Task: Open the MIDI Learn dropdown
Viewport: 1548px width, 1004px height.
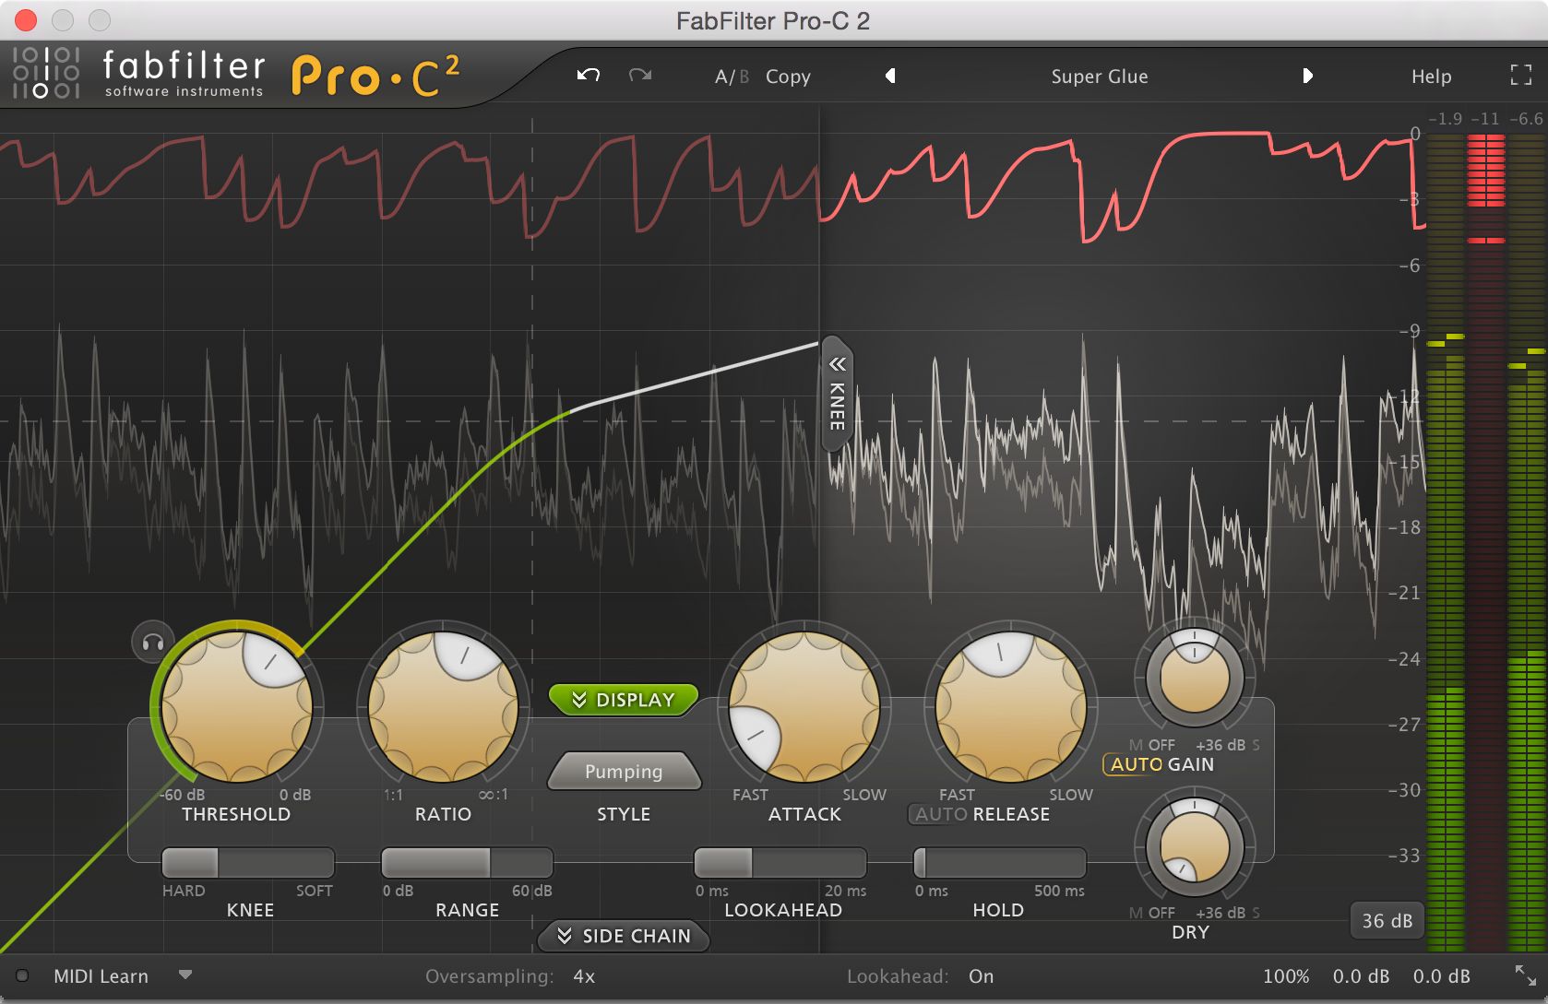Action: 185,975
